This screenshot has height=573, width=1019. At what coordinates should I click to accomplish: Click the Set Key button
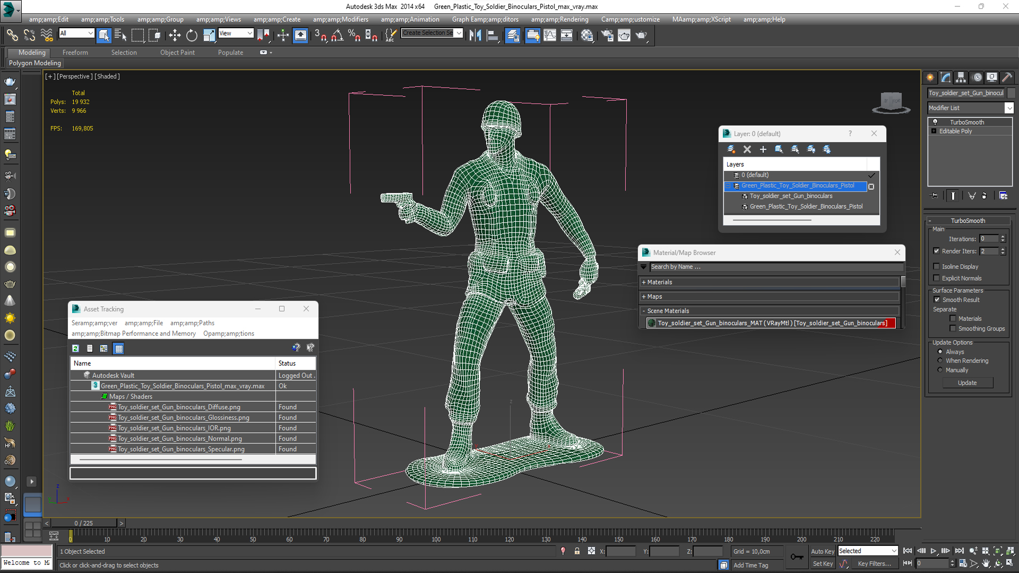click(822, 564)
